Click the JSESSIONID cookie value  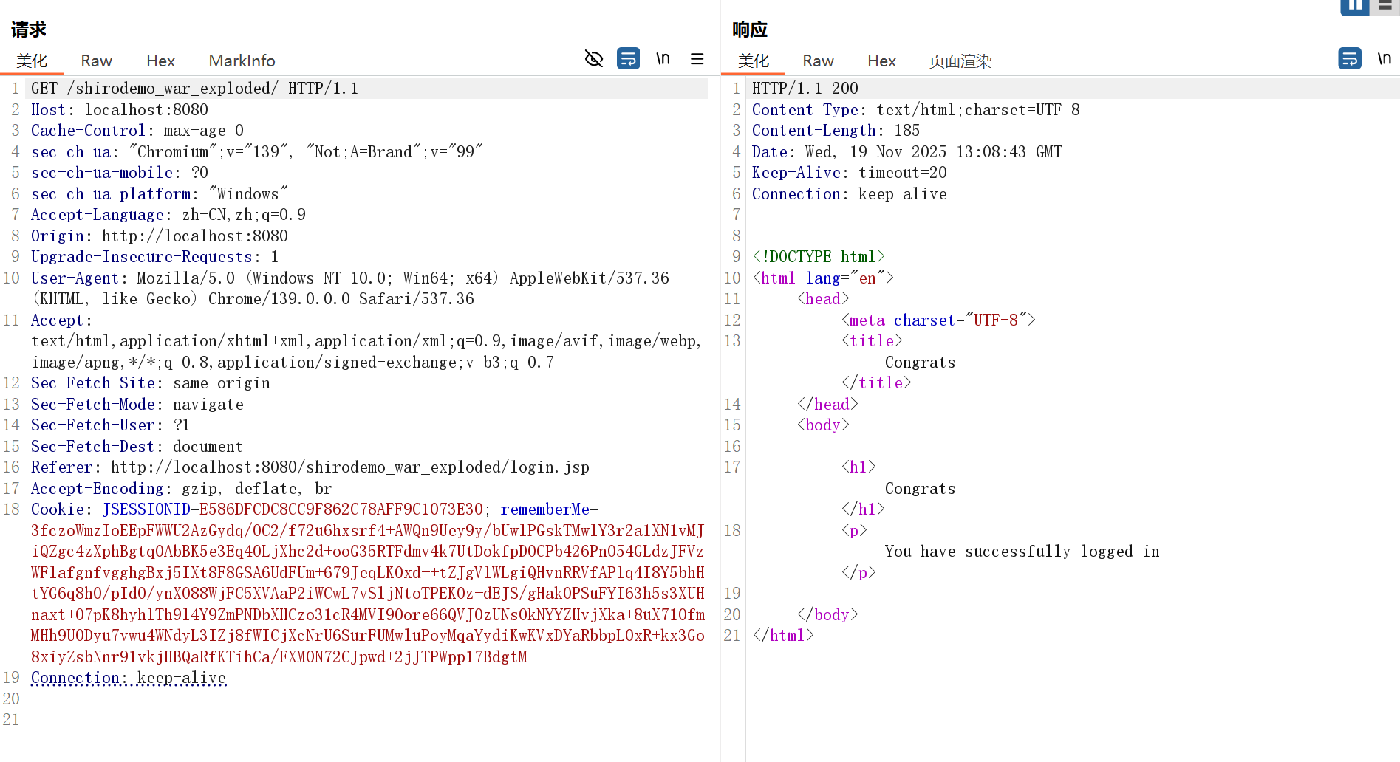(341, 509)
